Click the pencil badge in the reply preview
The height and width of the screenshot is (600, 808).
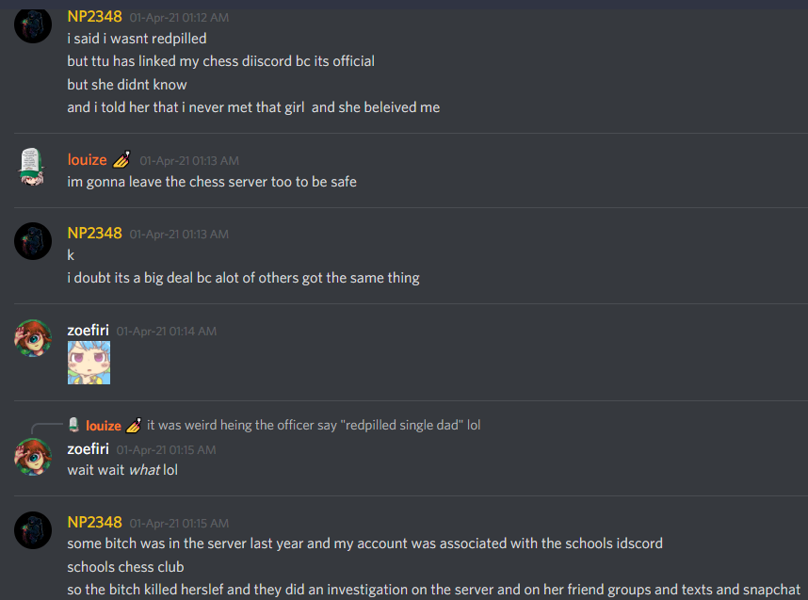click(x=134, y=425)
